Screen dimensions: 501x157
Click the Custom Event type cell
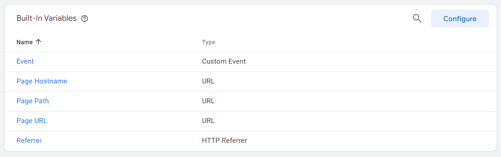224,61
